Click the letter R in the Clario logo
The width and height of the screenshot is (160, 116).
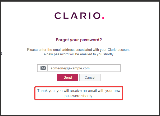coord(83,15)
